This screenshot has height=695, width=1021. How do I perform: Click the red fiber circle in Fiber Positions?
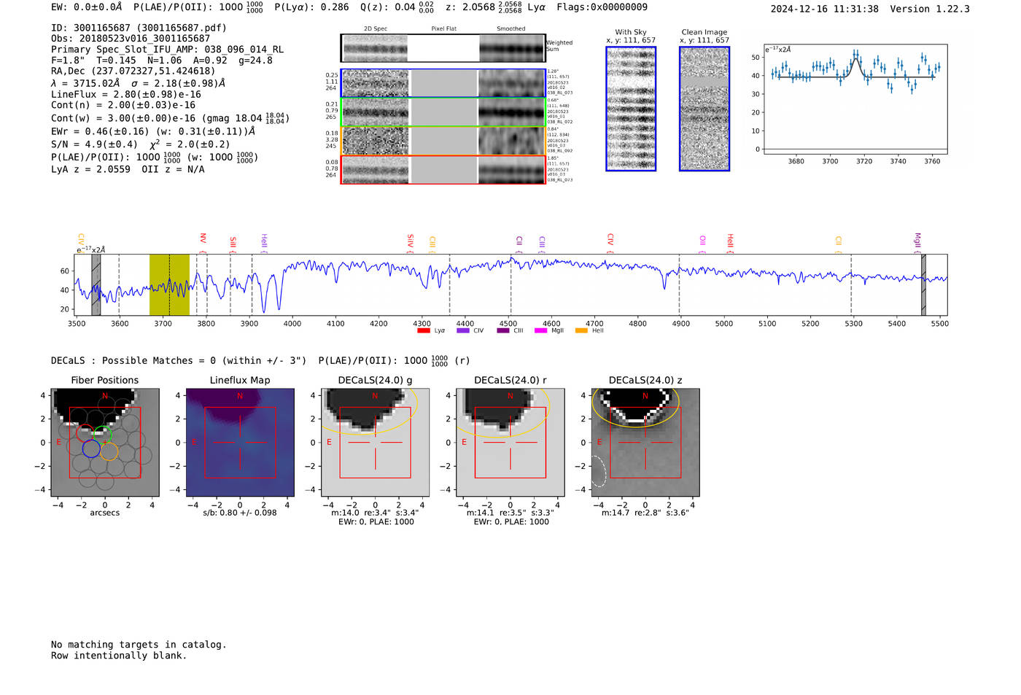point(85,432)
